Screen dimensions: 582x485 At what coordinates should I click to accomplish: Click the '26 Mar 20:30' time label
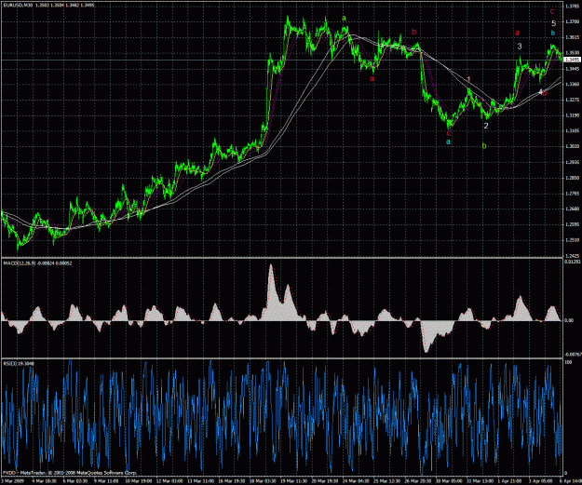click(x=418, y=481)
